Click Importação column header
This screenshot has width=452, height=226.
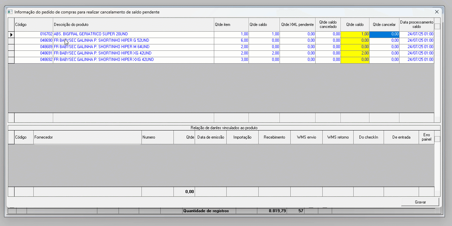243,137
